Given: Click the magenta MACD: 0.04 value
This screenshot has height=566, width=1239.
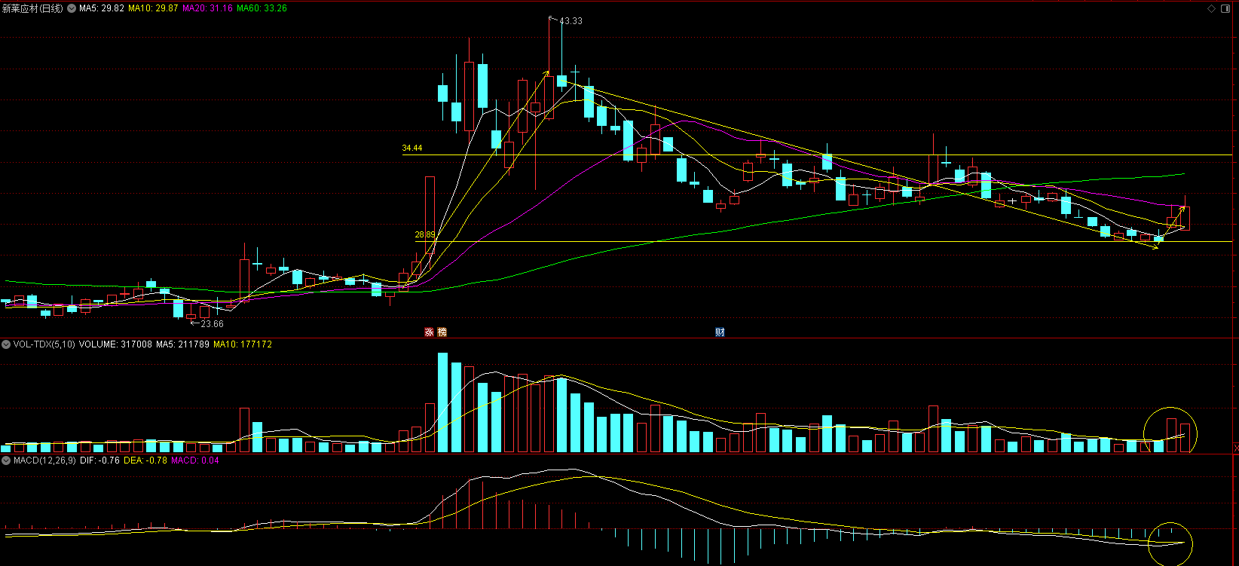Looking at the screenshot, I should tap(195, 460).
